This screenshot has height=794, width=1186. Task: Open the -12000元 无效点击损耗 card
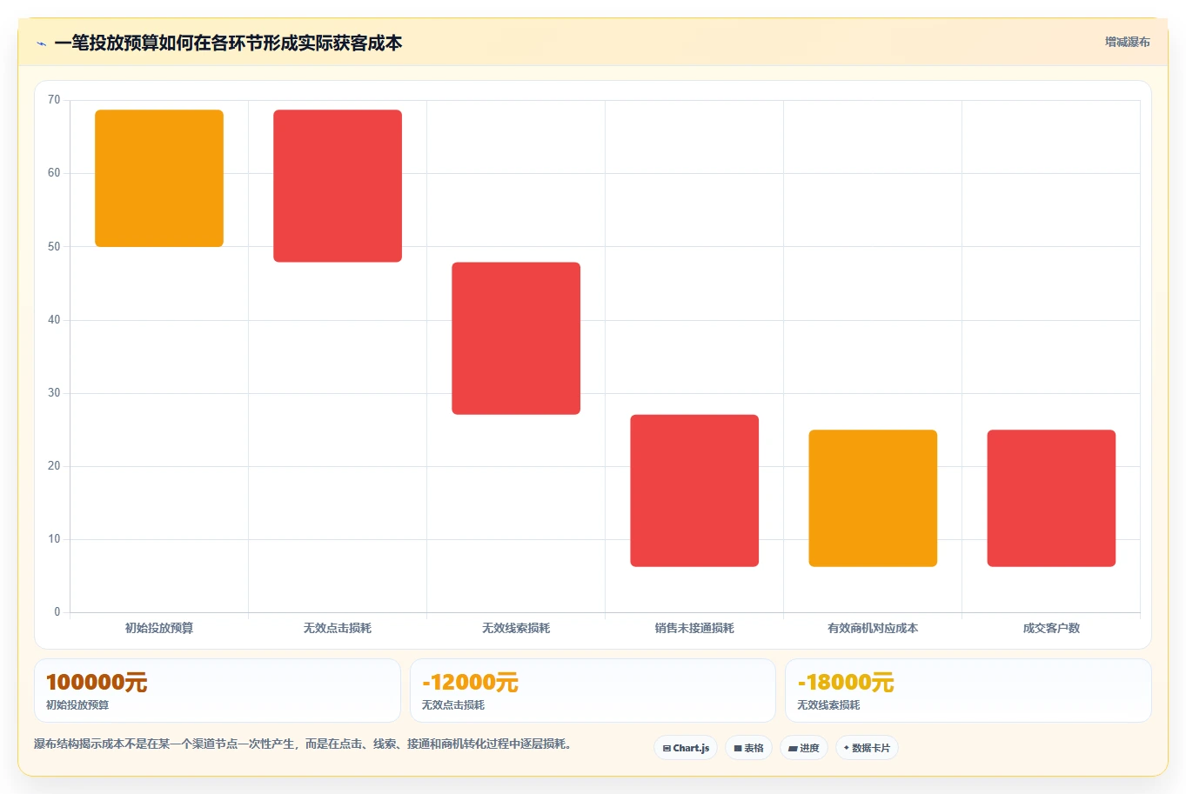[x=593, y=691]
